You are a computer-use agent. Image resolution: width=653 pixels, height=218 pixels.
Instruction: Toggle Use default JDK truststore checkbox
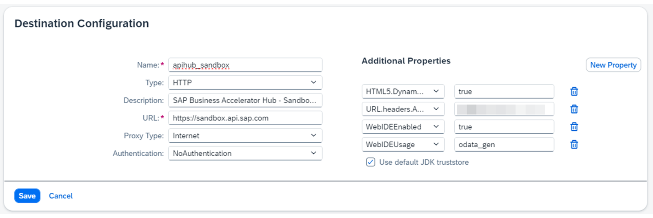tap(371, 162)
